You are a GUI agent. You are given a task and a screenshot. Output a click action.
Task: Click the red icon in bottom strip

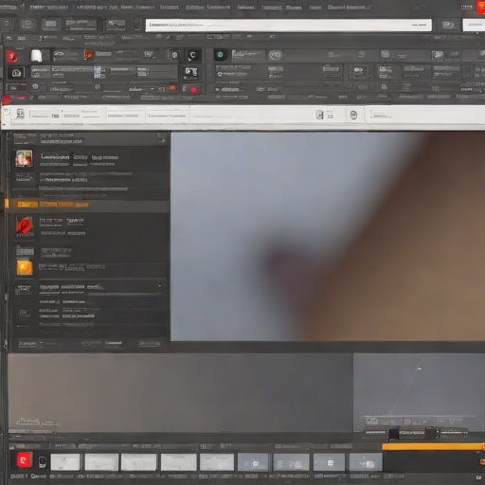click(24, 460)
